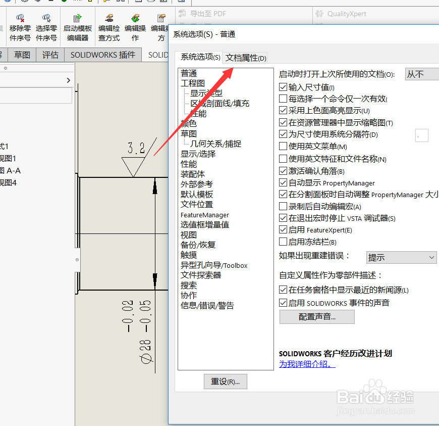439x426 pixels.
Task: Enable 录制后自动编辑宏 checkbox
Action: 283,206
